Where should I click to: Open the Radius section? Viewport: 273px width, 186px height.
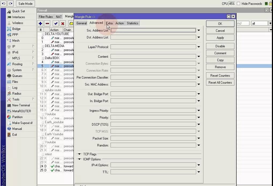coord(17,94)
